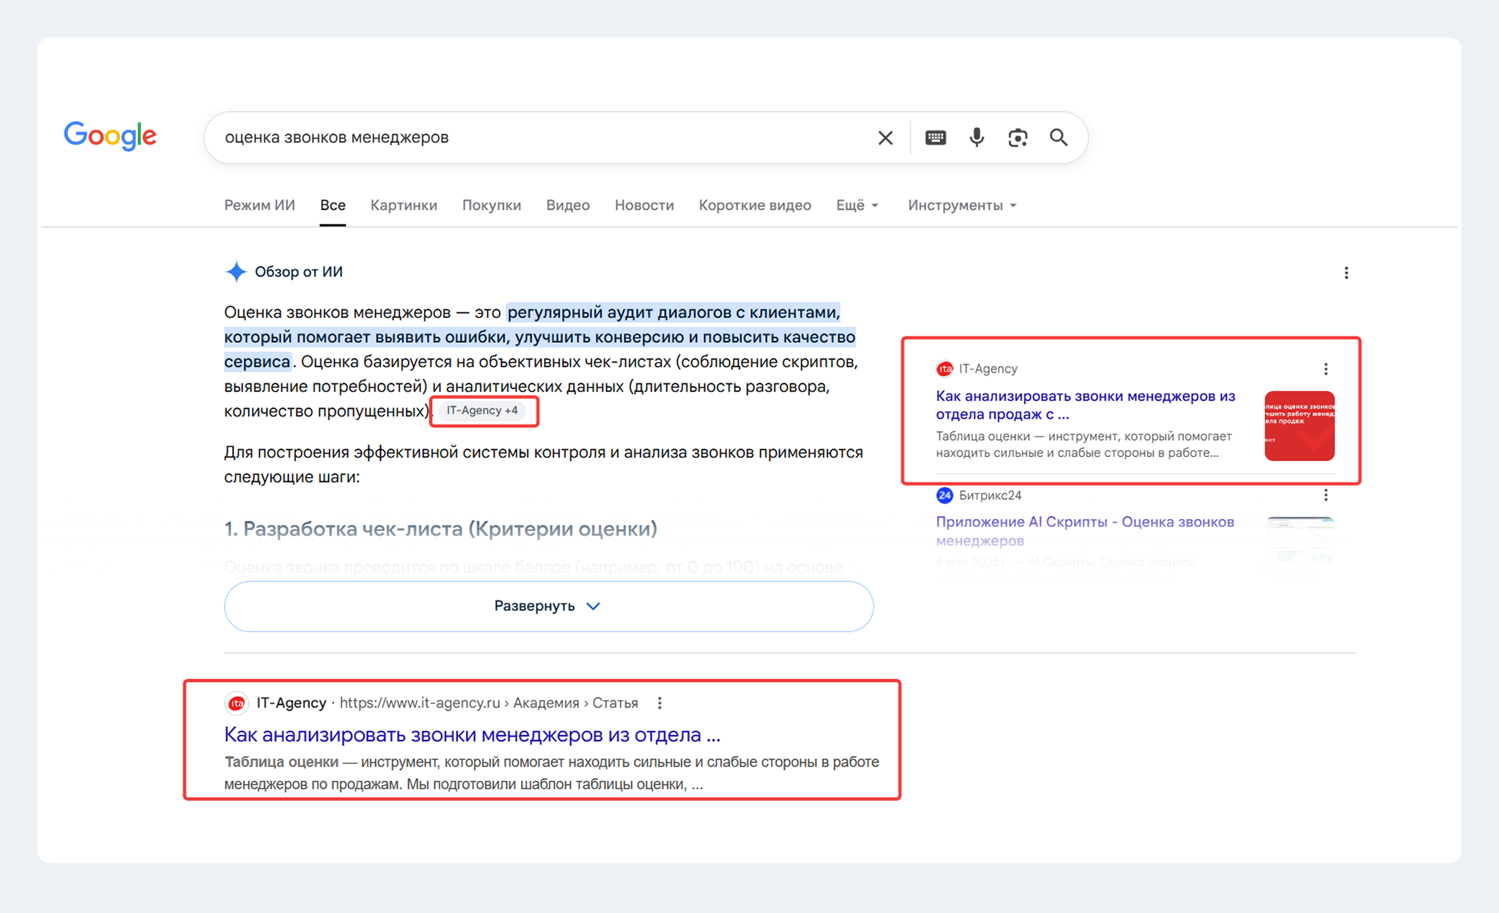This screenshot has height=913, width=1499.
Task: Click IT-Agency favicon in the source card
Action: click(944, 369)
